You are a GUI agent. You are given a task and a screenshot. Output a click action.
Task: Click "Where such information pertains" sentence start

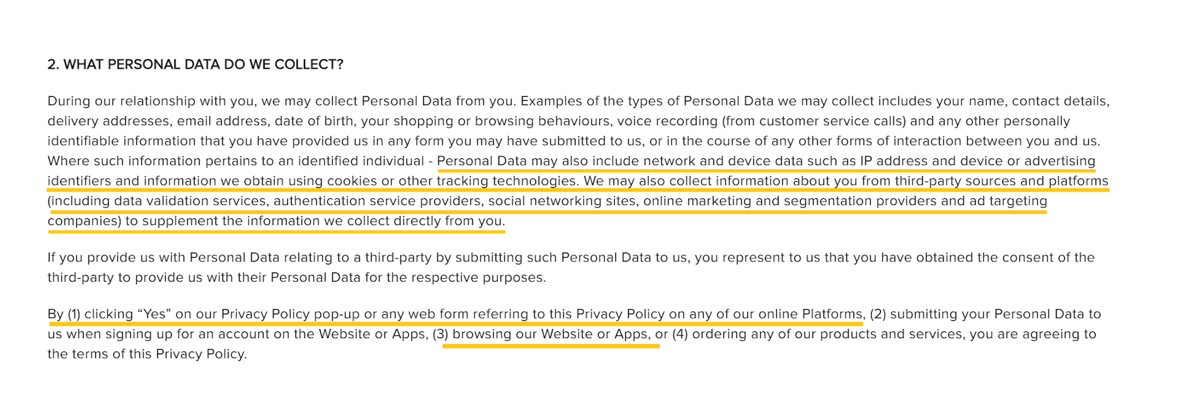tap(141, 161)
